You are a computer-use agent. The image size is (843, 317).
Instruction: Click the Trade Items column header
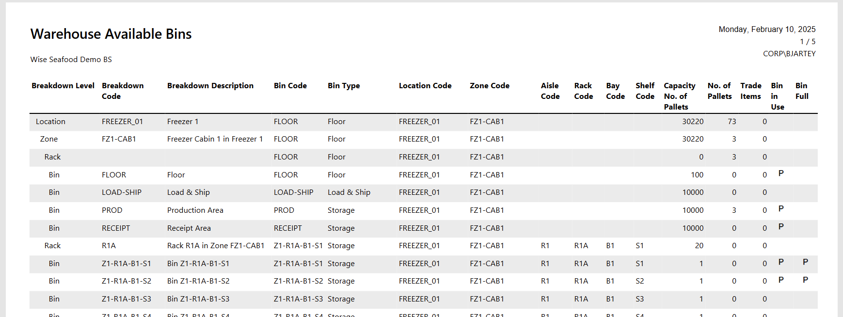(x=750, y=91)
